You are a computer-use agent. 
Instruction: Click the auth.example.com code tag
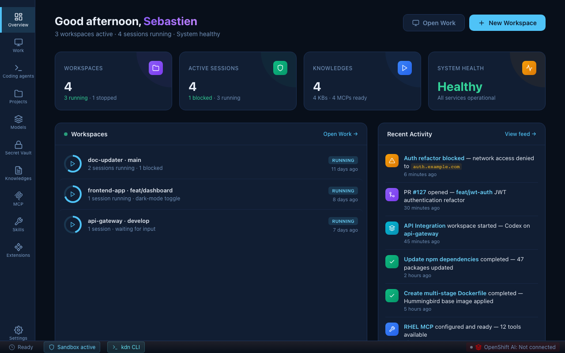pos(437,166)
